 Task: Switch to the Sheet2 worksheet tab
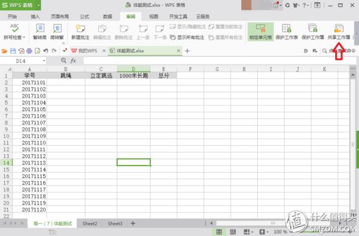point(90,223)
